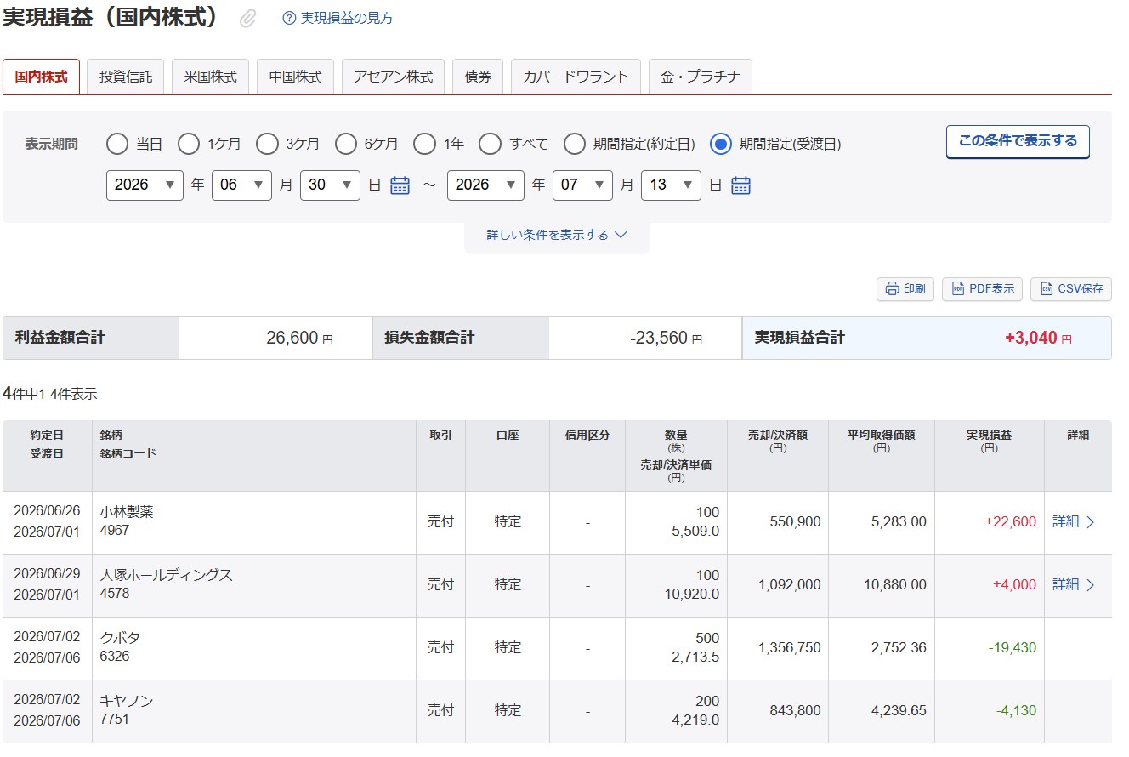Image resolution: width=1129 pixels, height=757 pixels.
Task: Click the 小林製薬 stock name
Action: click(x=127, y=512)
